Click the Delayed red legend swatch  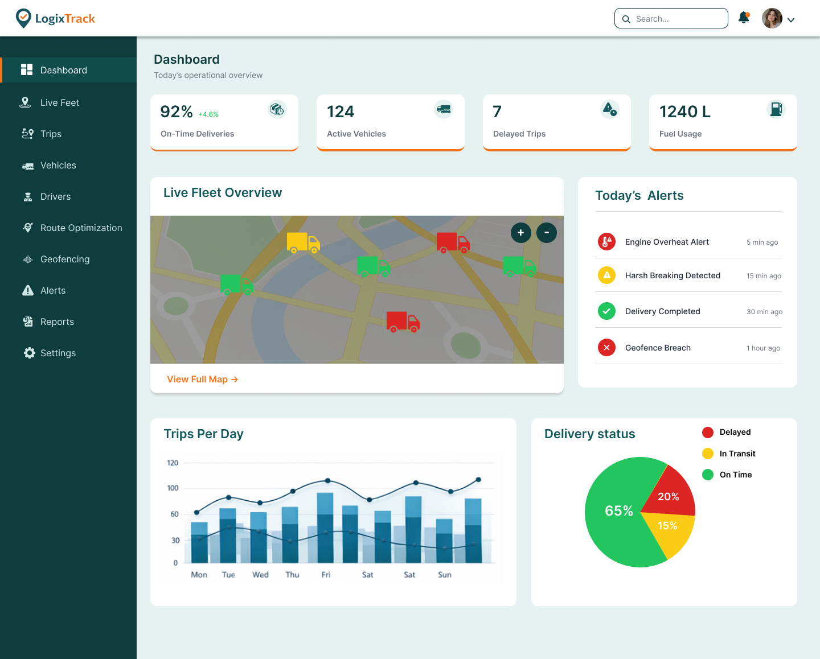pos(708,433)
